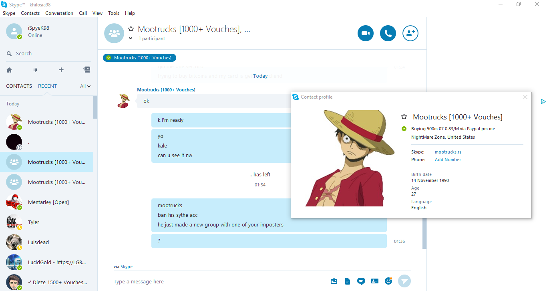Select the highlighted Mootrucks group conversation
The height and width of the screenshot is (291, 547).
[46, 162]
